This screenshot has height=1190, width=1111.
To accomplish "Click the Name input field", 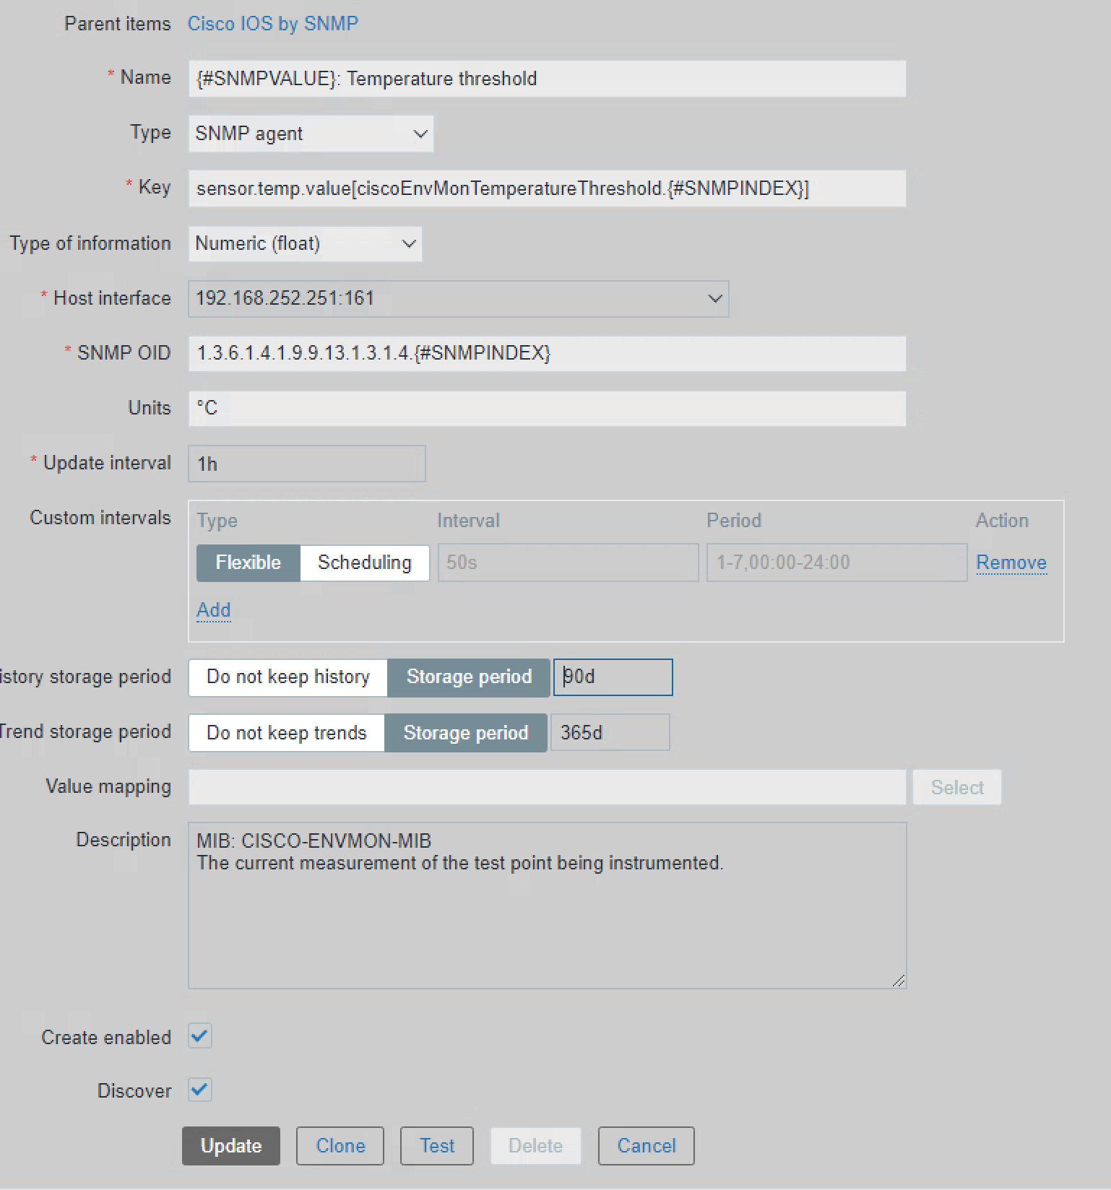I will tap(546, 79).
